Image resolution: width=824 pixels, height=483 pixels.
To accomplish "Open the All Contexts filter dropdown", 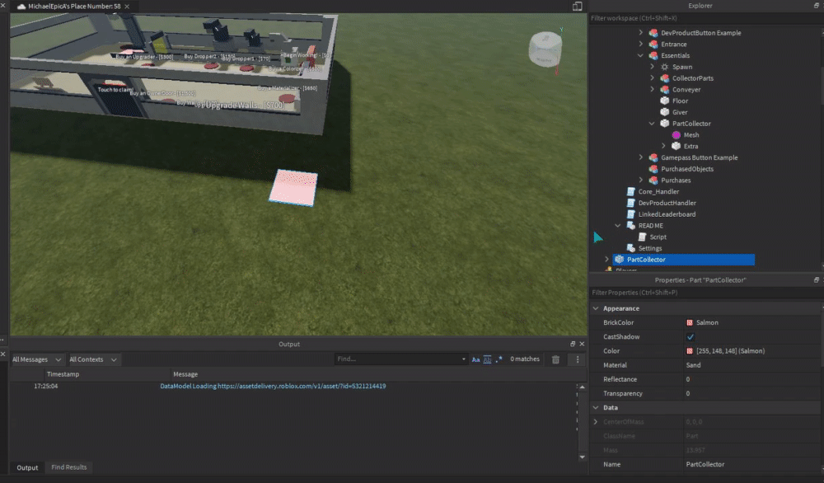I will pos(93,359).
